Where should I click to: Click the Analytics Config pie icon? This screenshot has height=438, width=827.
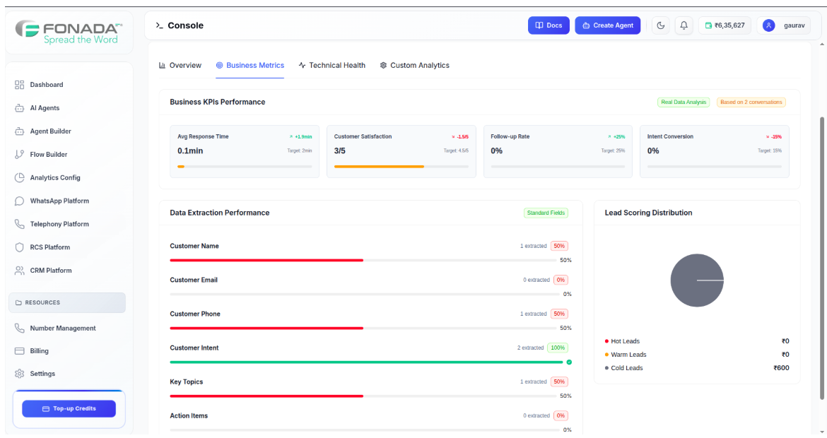point(20,177)
